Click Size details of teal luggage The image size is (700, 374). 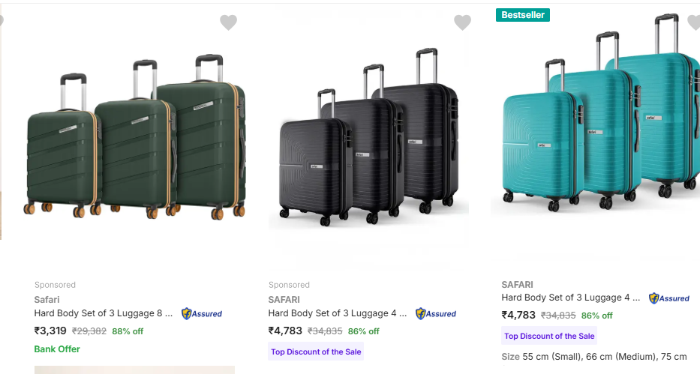tap(594, 356)
